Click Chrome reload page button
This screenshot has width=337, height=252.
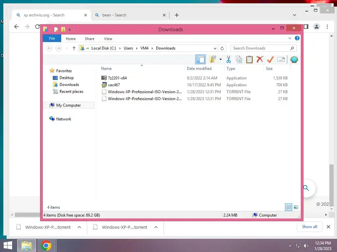(38, 27)
